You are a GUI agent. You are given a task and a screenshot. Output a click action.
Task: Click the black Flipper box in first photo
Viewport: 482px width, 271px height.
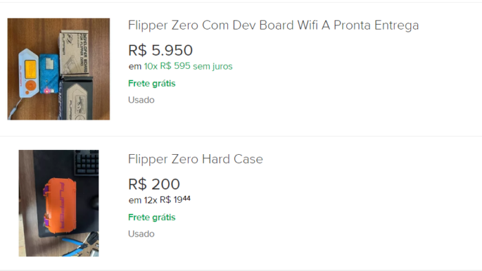click(x=76, y=98)
